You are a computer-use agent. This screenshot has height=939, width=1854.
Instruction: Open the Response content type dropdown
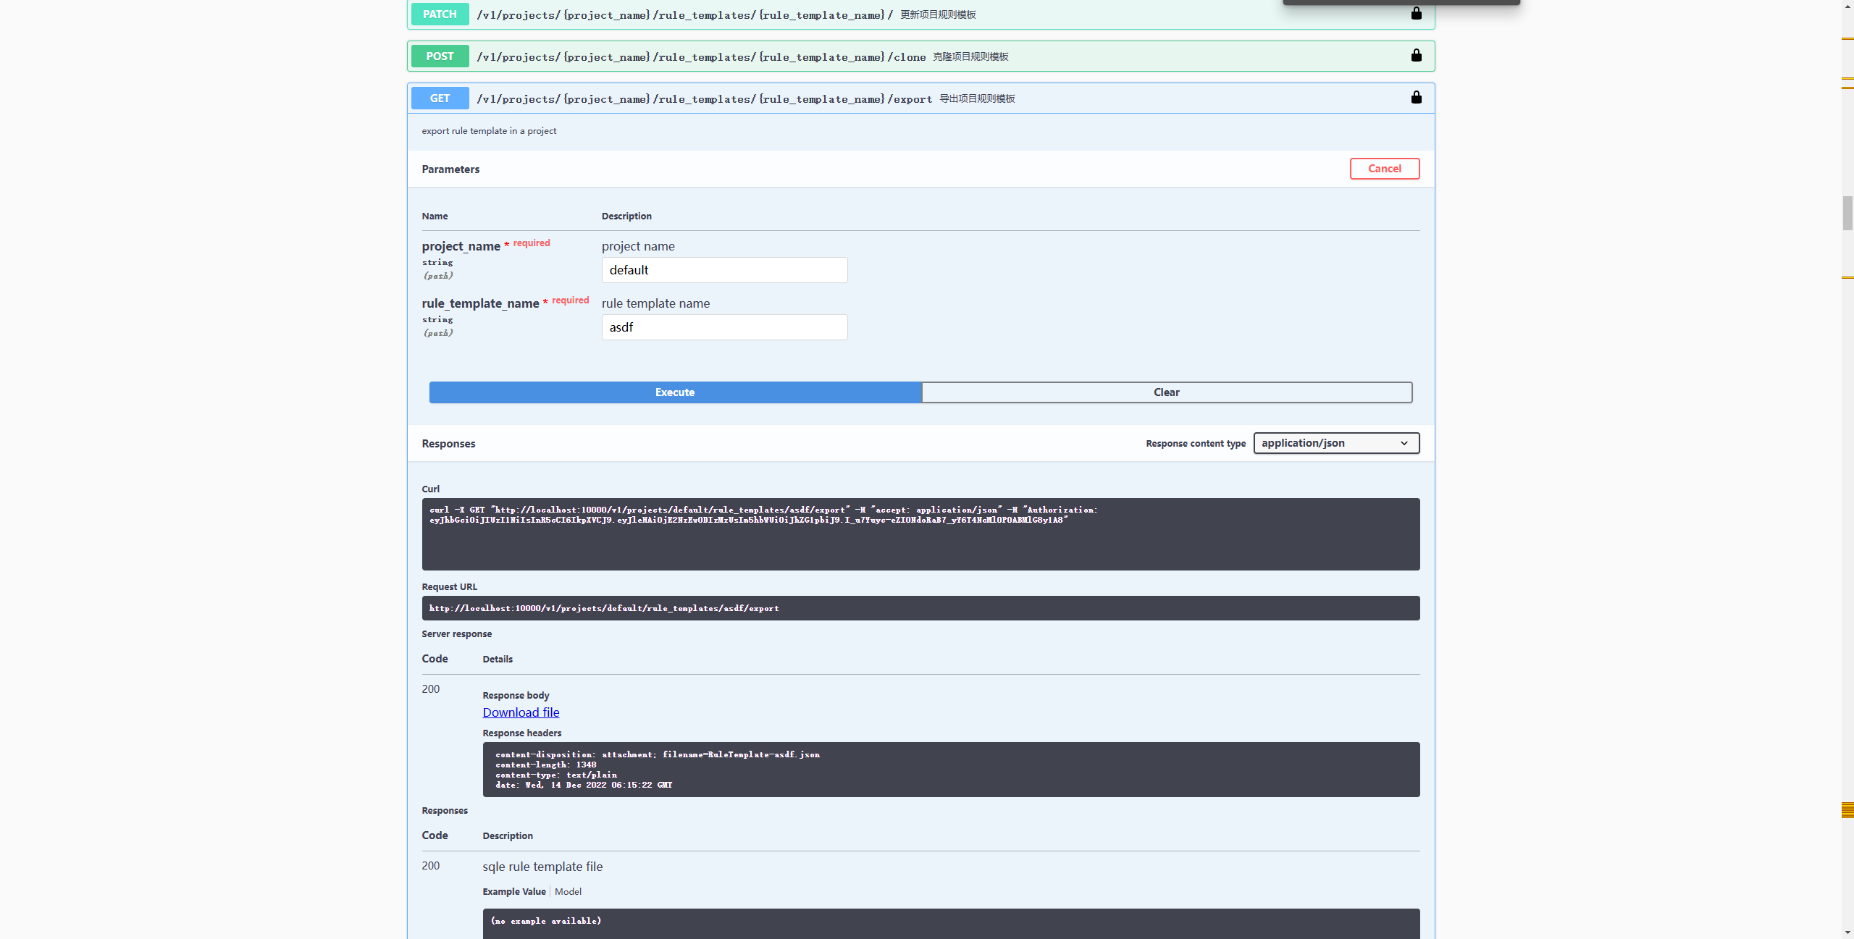[x=1335, y=442]
